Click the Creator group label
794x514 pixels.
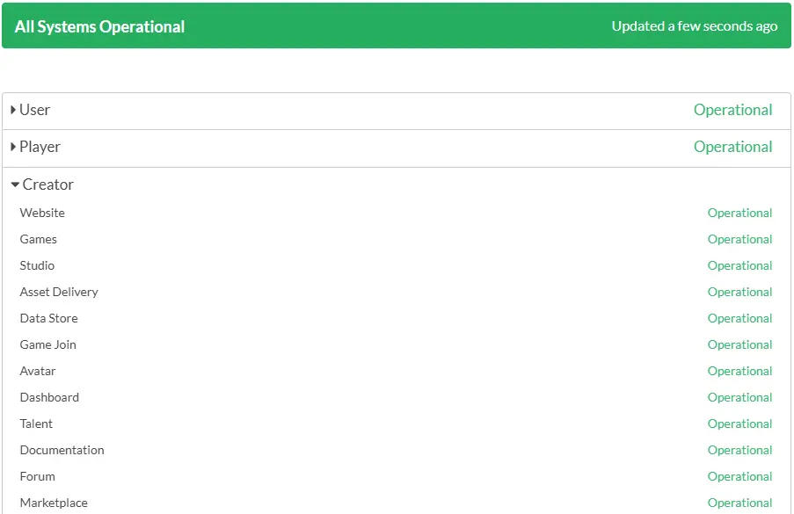point(48,185)
